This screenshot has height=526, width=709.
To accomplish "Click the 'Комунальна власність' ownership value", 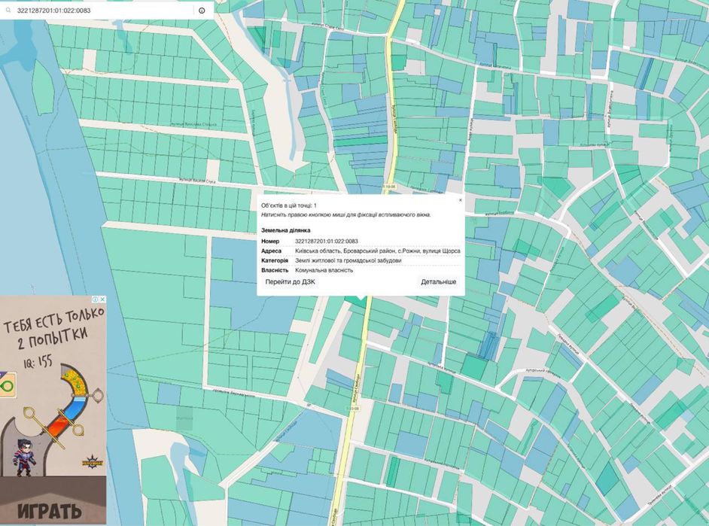I will 324,270.
